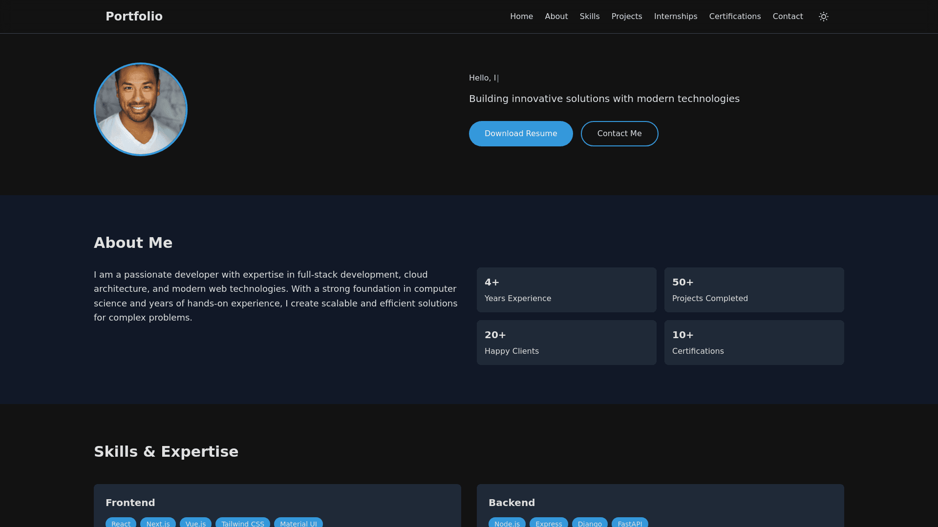Select Internships in the navbar
Viewport: 938px width, 527px height.
pyautogui.click(x=675, y=17)
